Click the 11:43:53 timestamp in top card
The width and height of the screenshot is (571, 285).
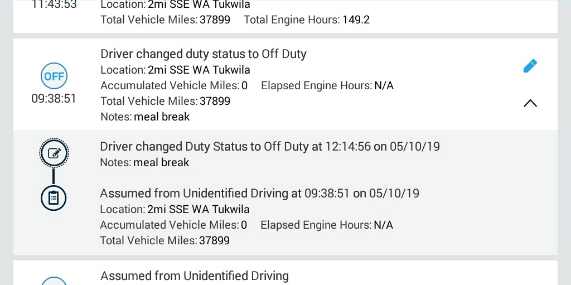(x=54, y=4)
